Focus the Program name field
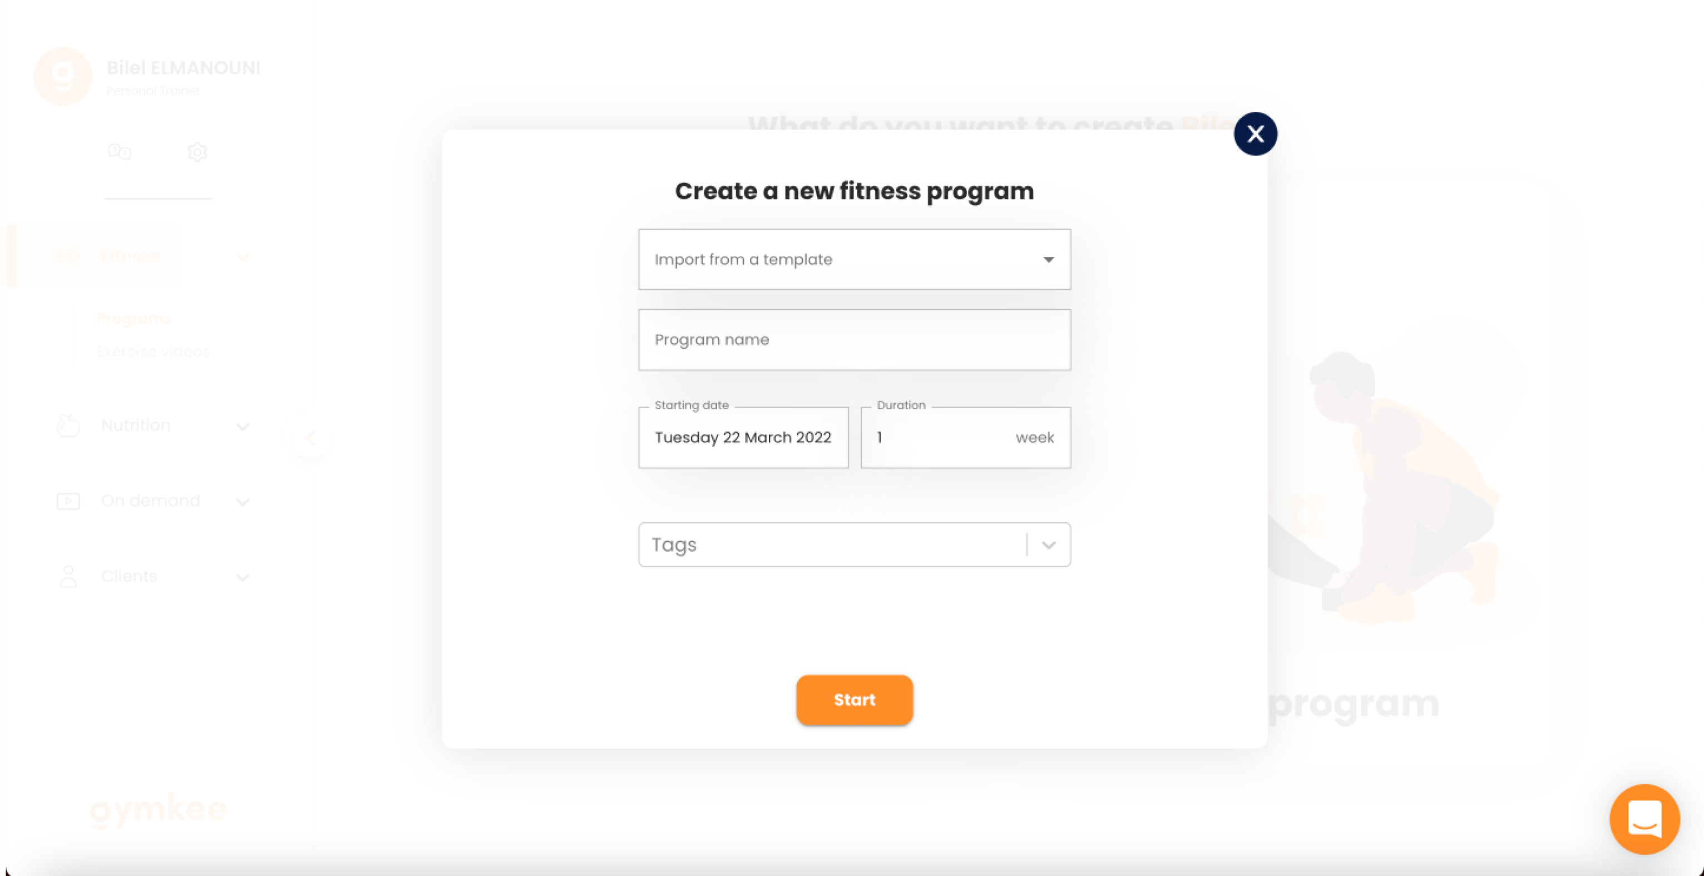Viewport: 1704px width, 876px height. click(x=854, y=340)
